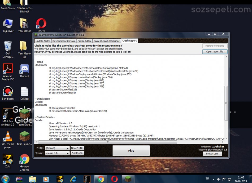
Task: Launch Bandicam from the desktop
Action: click(8, 93)
